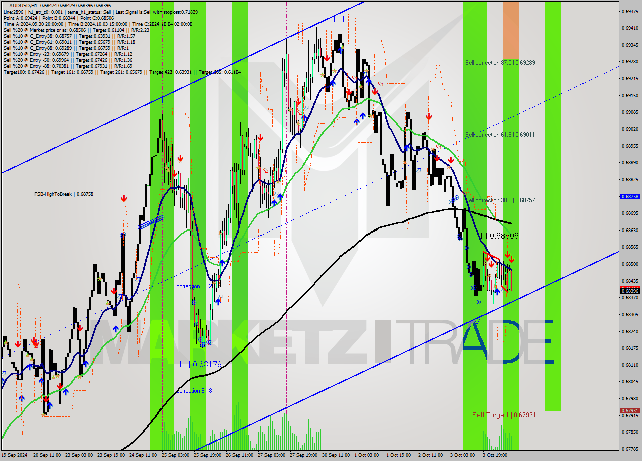
Task: Click the current price tag 0.68396
Action: [630, 291]
